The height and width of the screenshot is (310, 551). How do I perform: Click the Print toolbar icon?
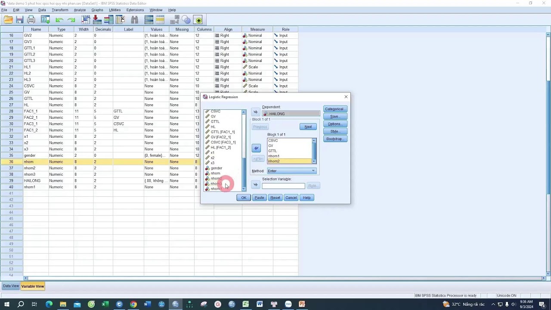[31, 20]
